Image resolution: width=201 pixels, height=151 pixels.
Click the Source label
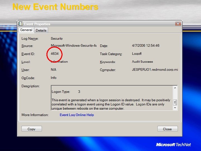pos(27,46)
